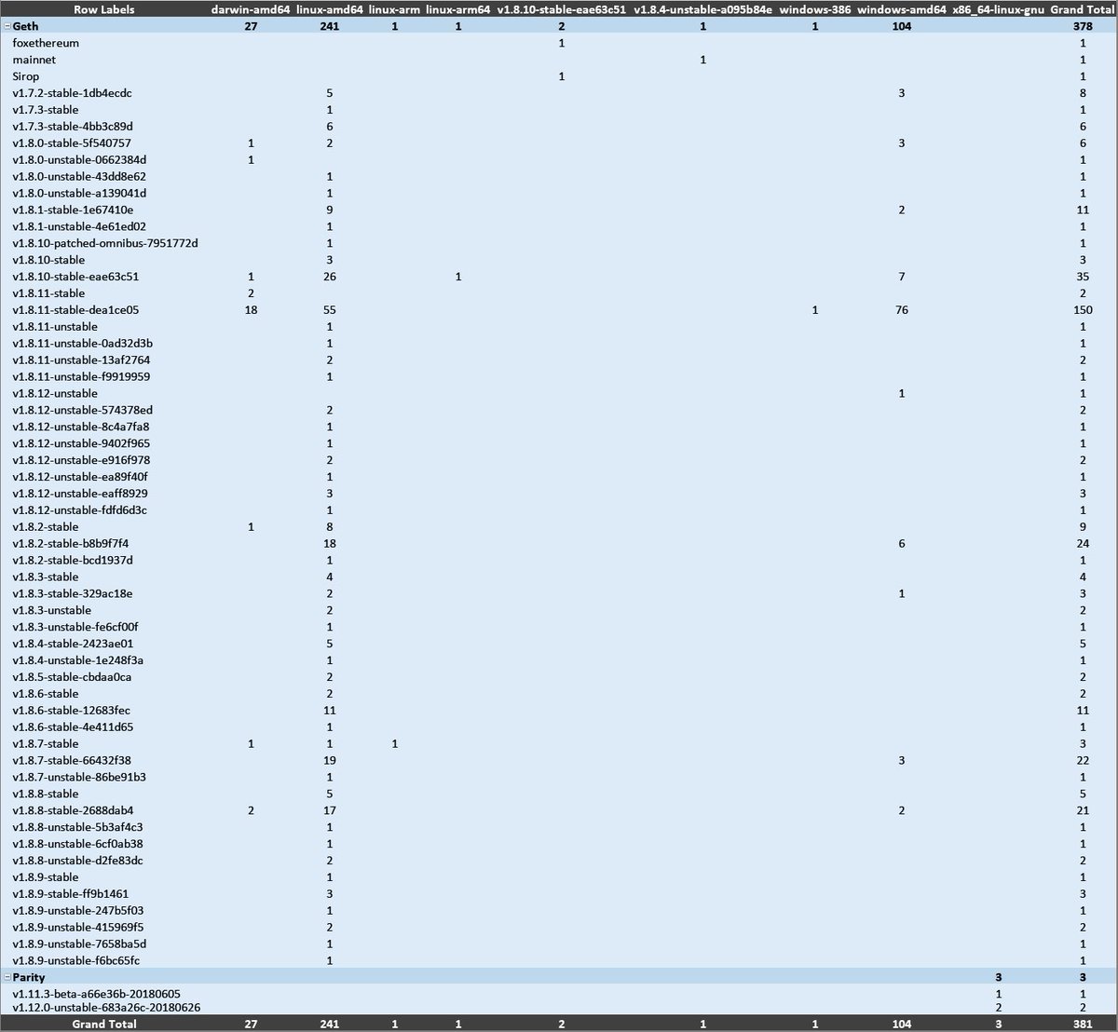Click the mainnet row label

(x=34, y=60)
